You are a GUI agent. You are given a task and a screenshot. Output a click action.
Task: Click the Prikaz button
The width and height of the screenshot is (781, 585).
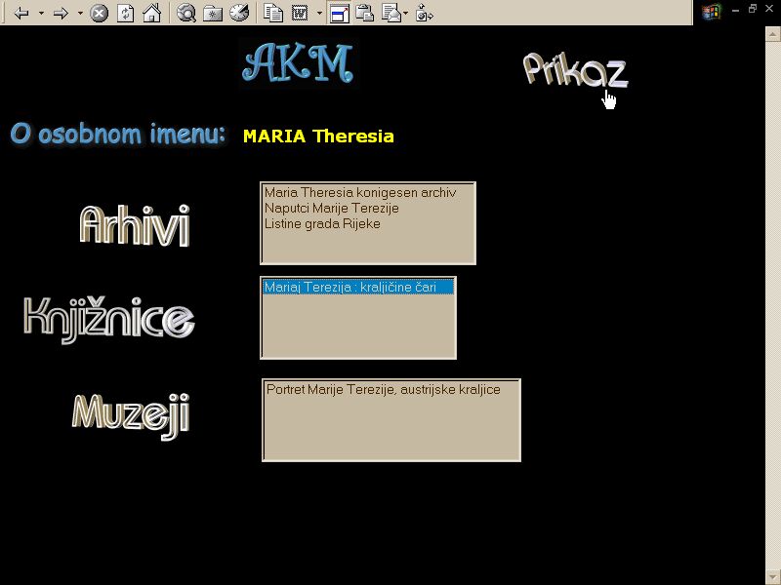(x=574, y=69)
